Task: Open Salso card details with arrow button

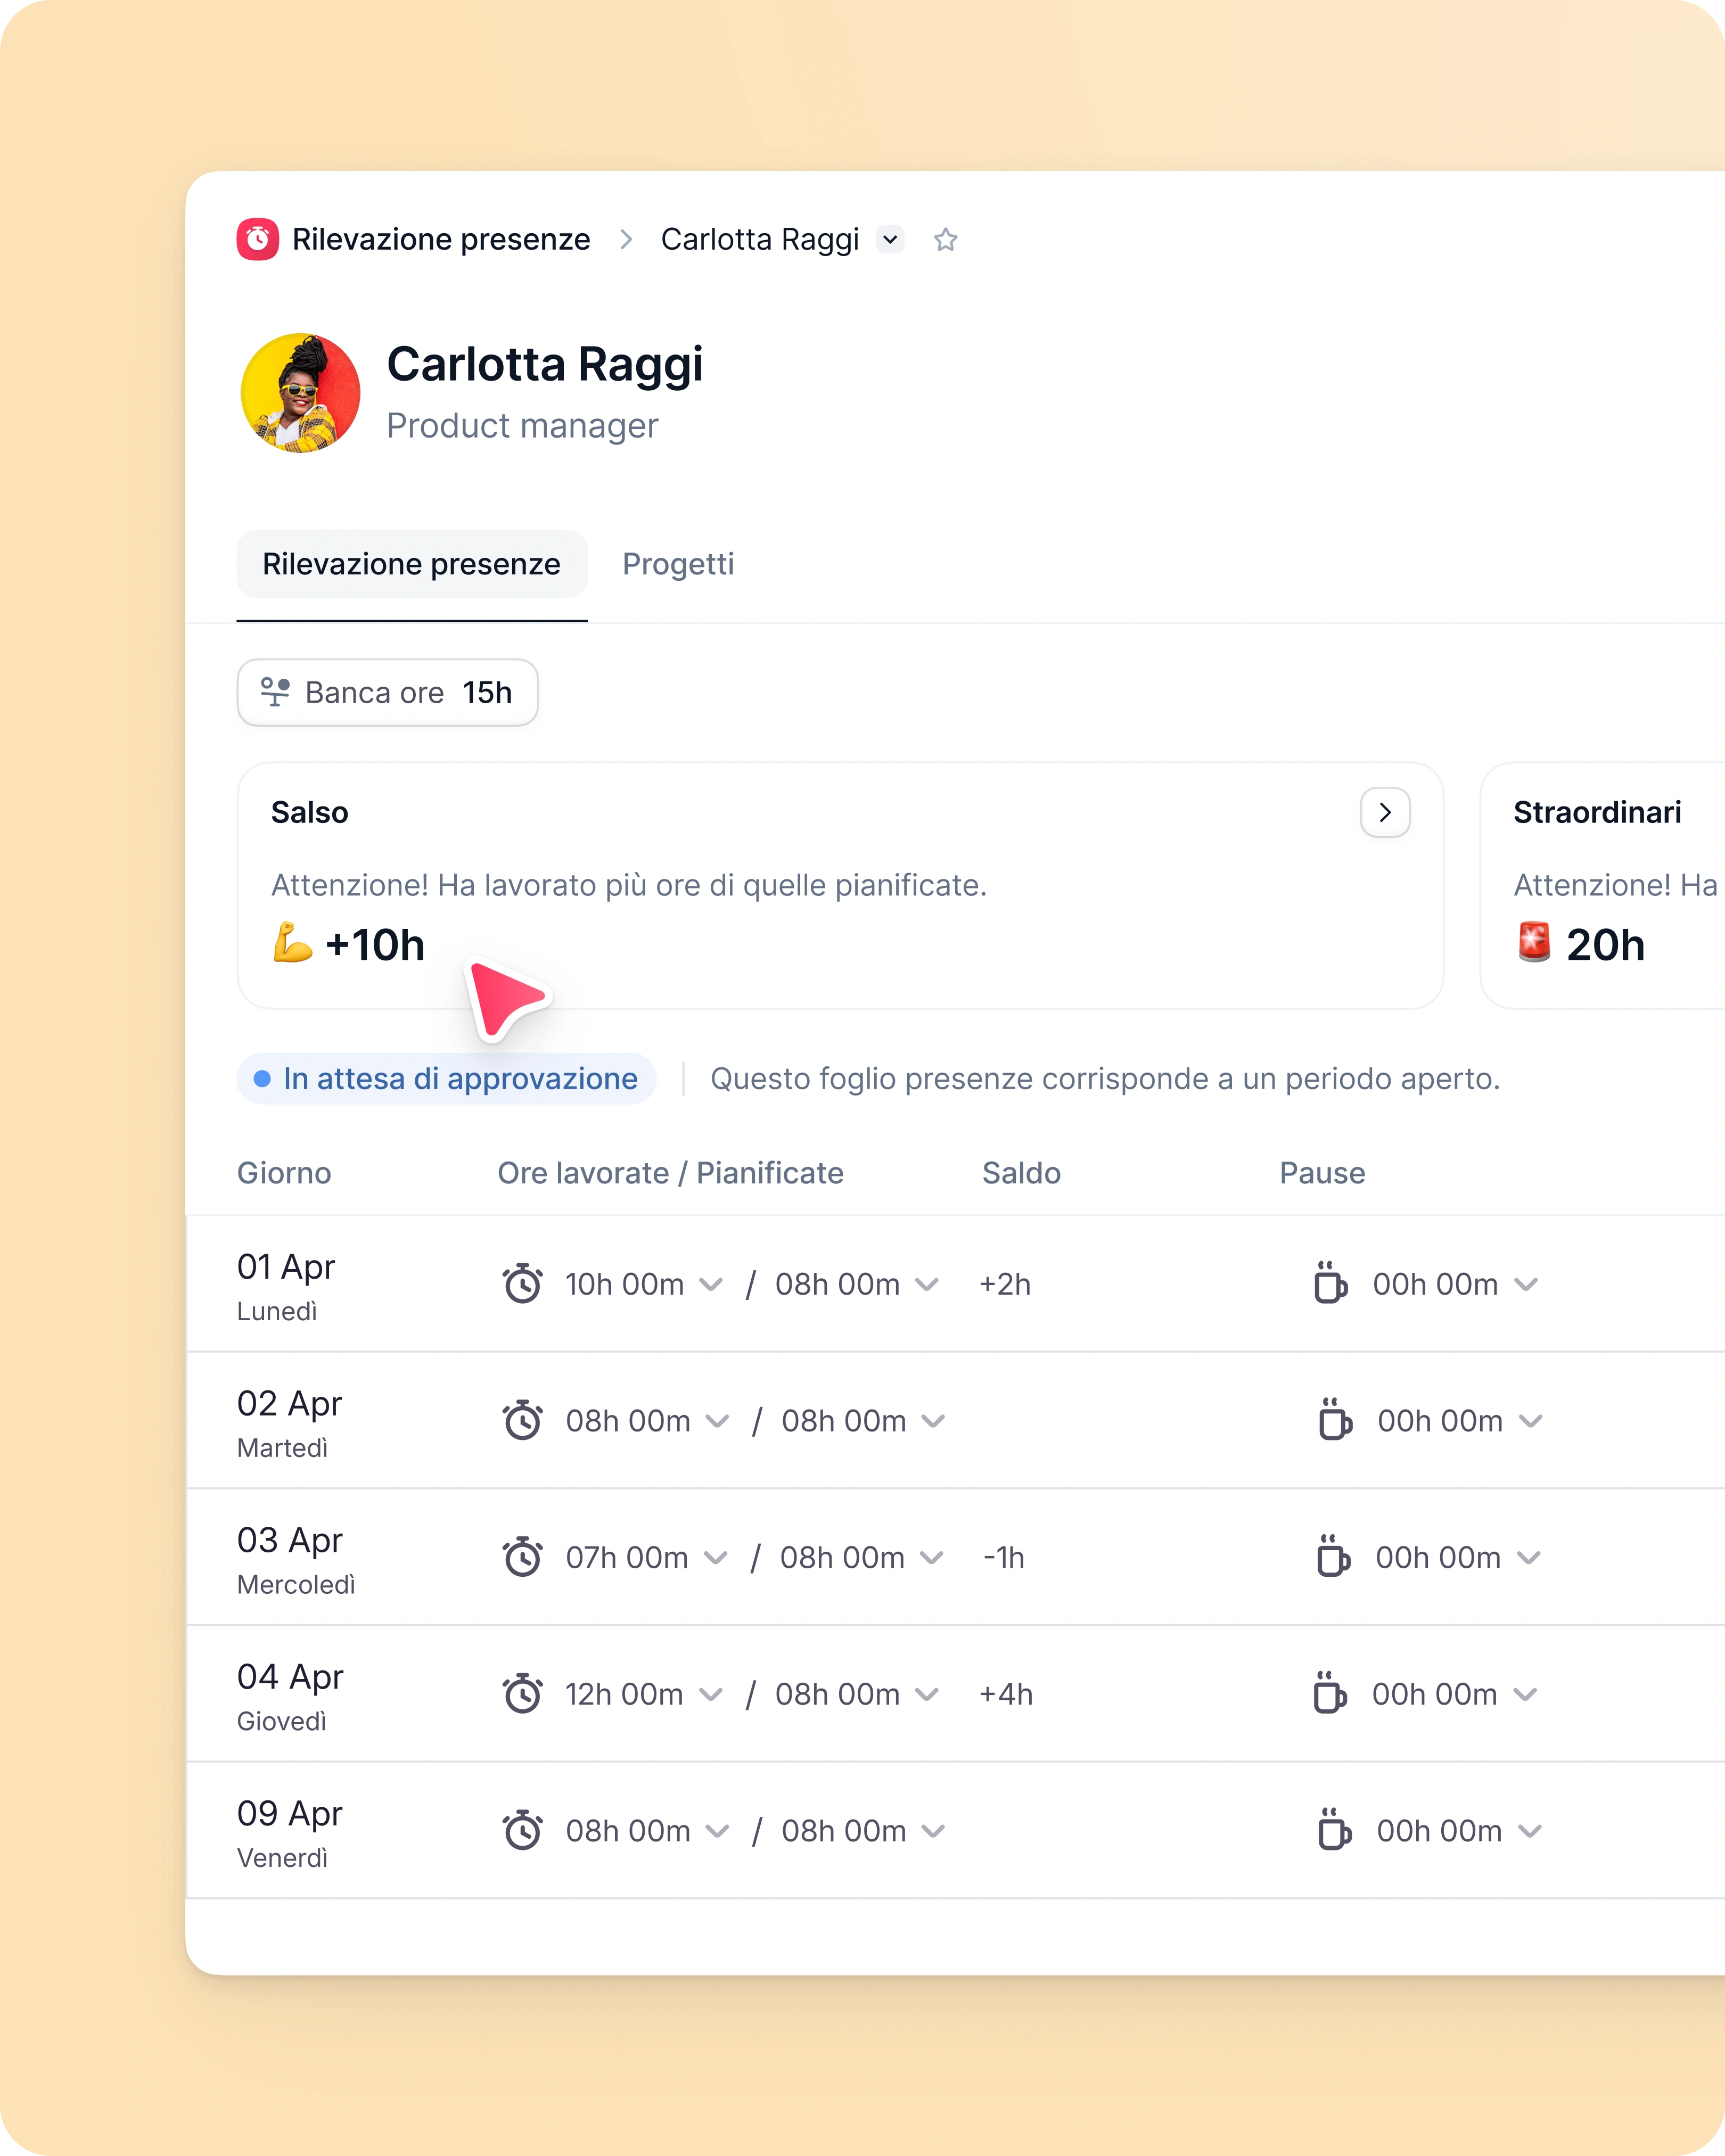Action: (x=1385, y=812)
